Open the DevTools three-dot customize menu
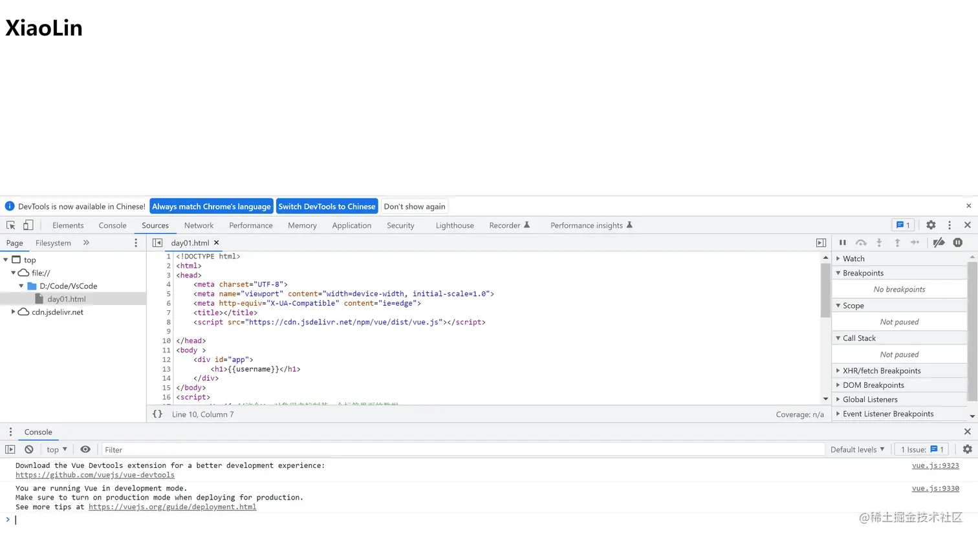The image size is (978, 539). pos(950,225)
